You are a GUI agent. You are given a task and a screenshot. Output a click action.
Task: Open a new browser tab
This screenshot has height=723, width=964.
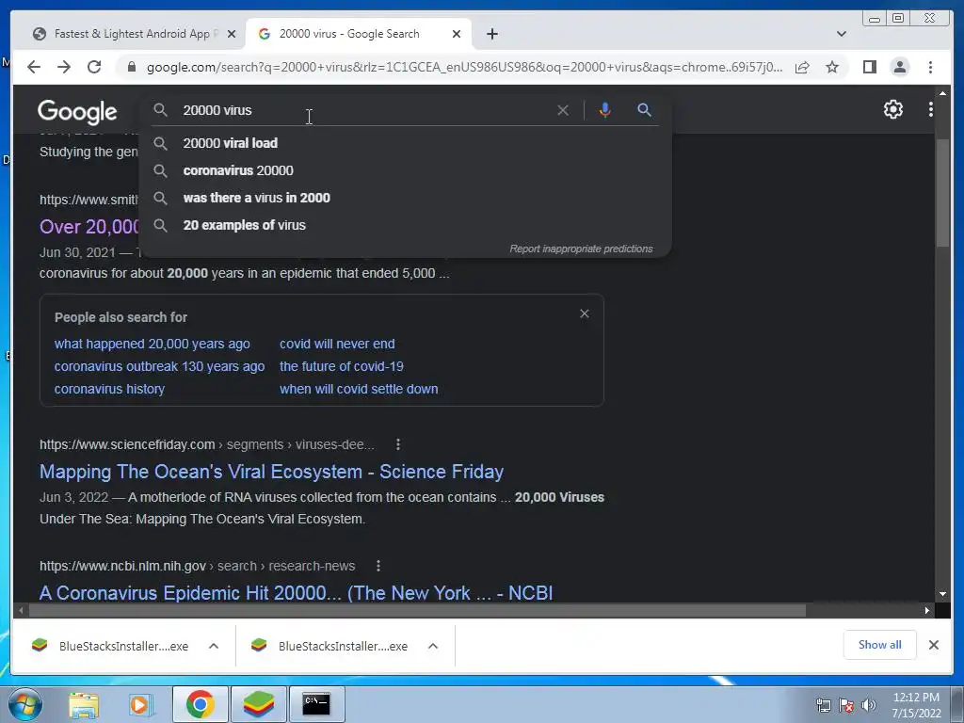point(492,34)
